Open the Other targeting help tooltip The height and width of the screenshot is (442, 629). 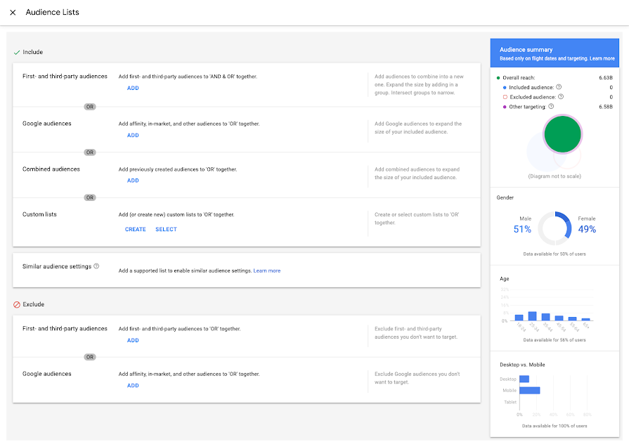pyautogui.click(x=550, y=105)
